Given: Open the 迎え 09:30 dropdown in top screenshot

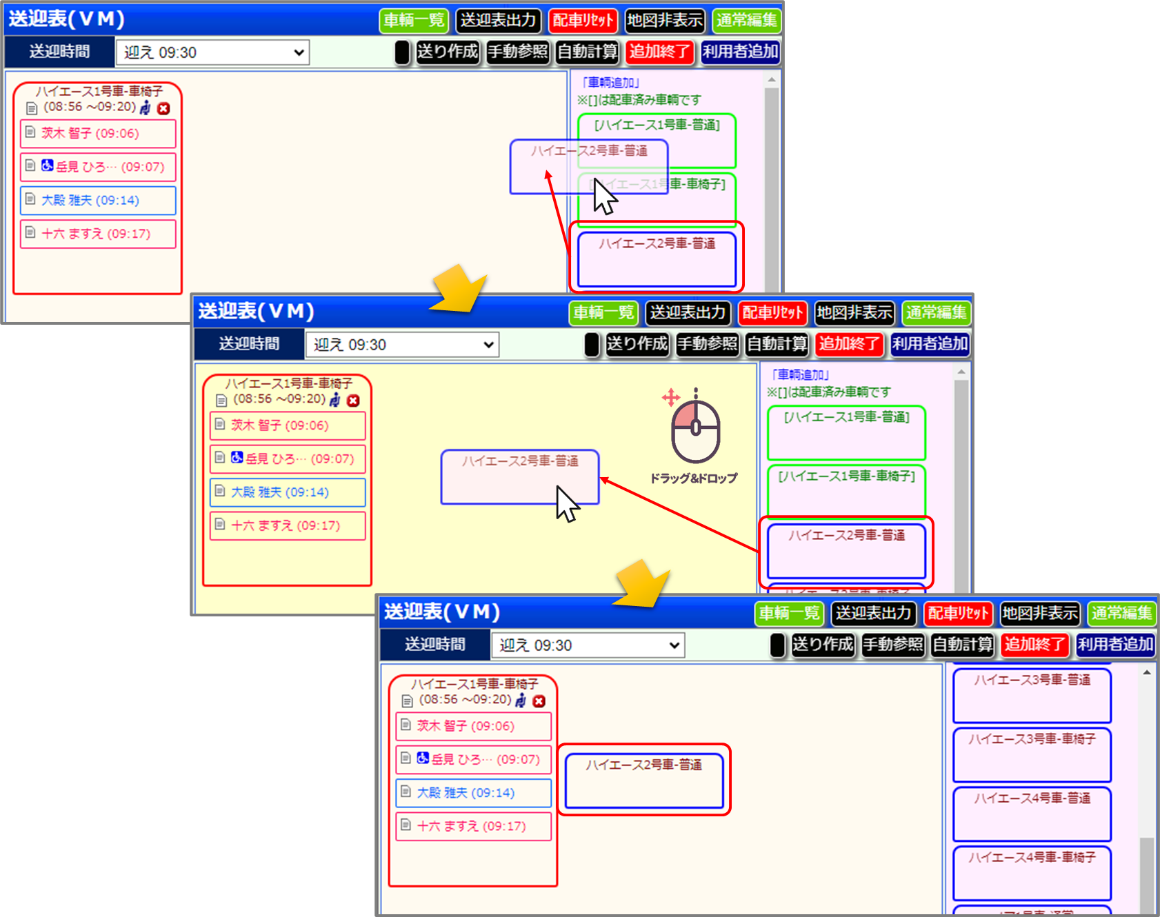Looking at the screenshot, I should (x=212, y=52).
